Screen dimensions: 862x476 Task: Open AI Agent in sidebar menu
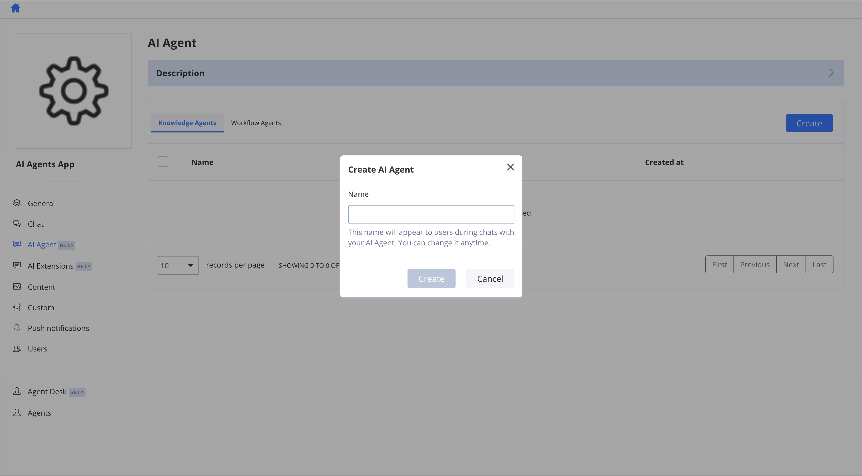click(x=42, y=245)
